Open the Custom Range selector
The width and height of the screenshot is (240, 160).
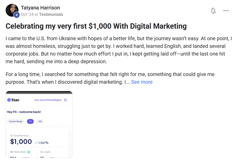[16, 121]
